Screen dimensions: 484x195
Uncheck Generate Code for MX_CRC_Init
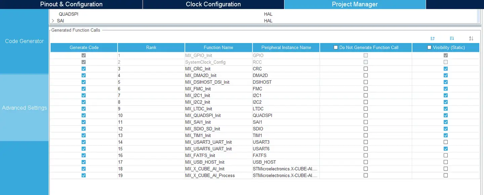click(84, 69)
